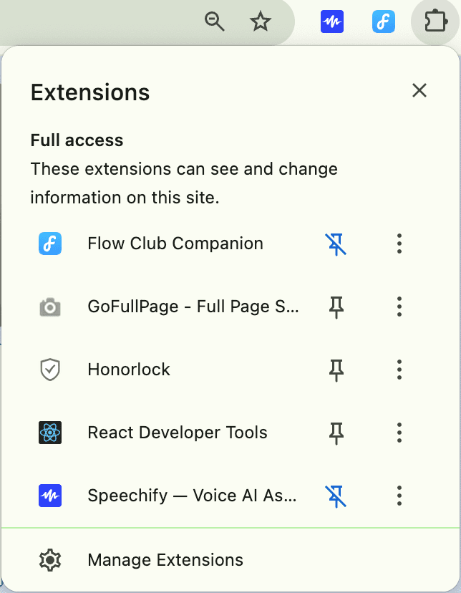Unpin Flow Club Companion from the toolbar
Screen dimensions: 461x593
pyautogui.click(x=336, y=244)
